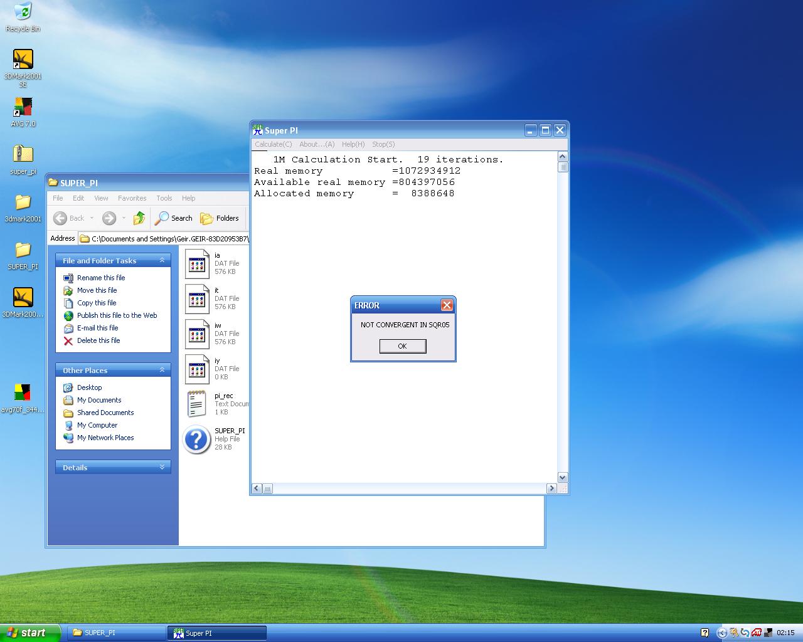The image size is (803, 642).
Task: Open the About...(A) menu in Super PI
Action: pyautogui.click(x=317, y=144)
